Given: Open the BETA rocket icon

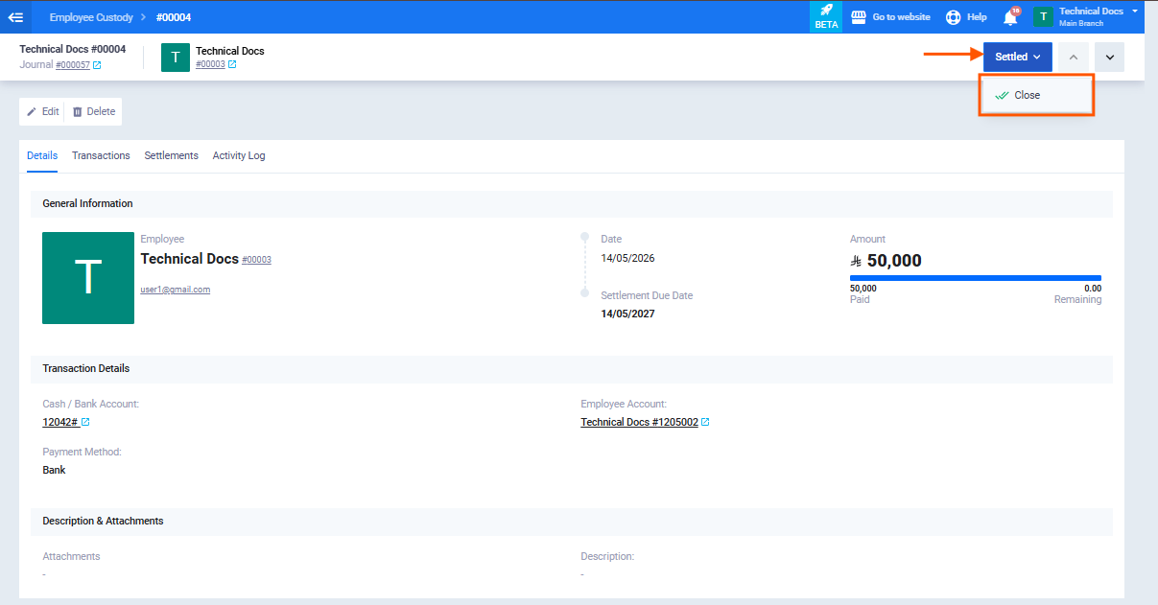Looking at the screenshot, I should tap(826, 11).
